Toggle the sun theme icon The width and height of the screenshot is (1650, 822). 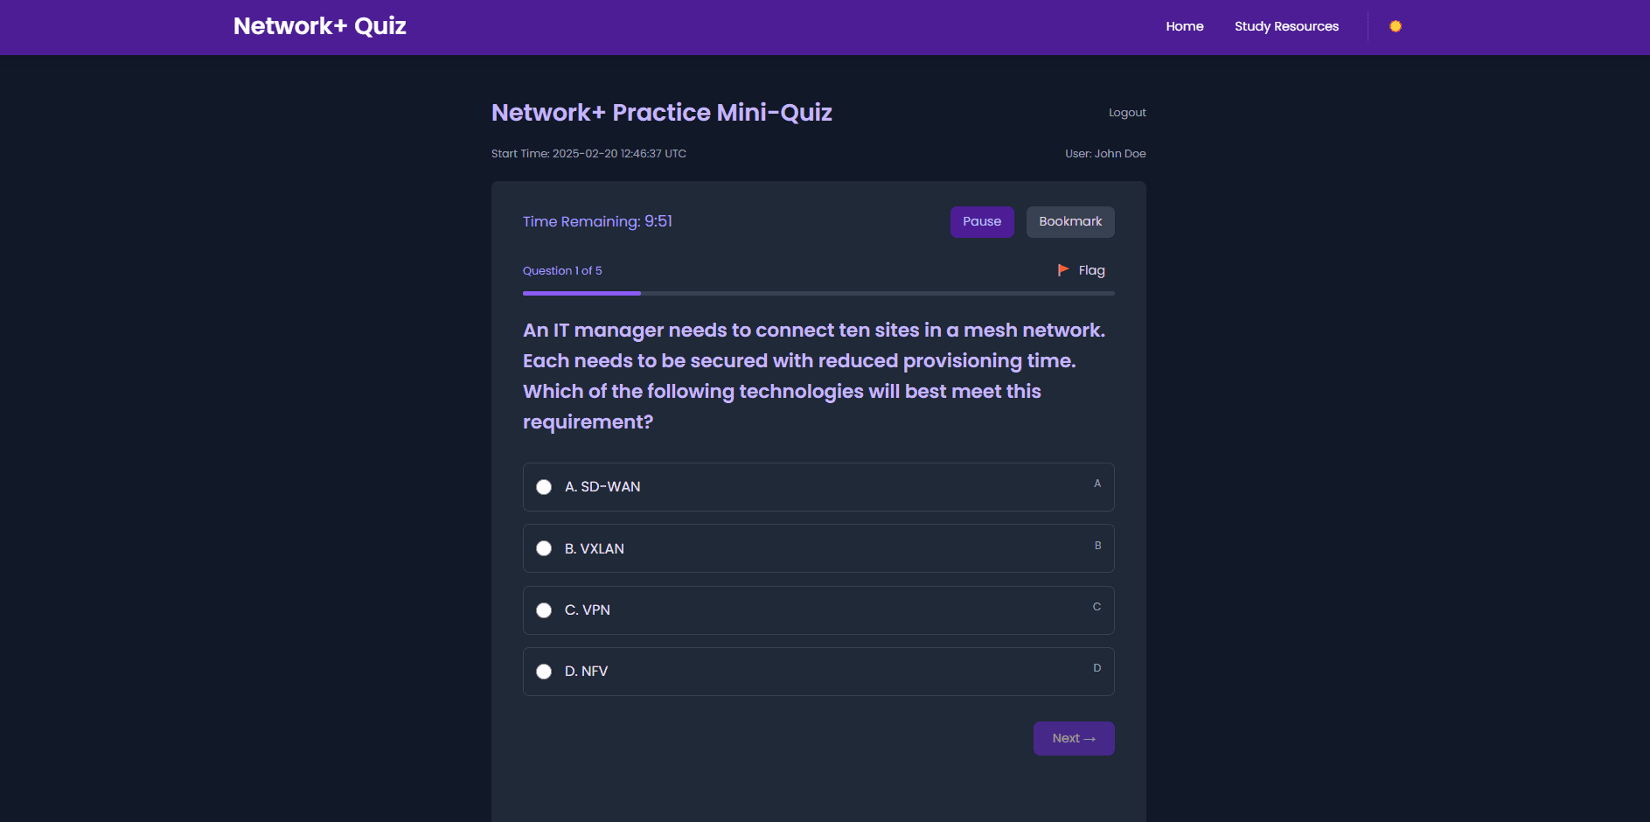click(x=1395, y=26)
